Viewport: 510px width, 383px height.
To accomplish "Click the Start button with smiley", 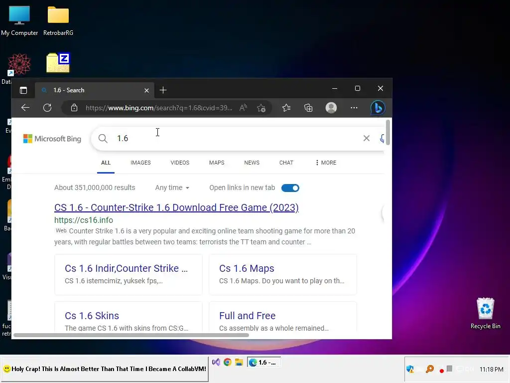I will pos(105,369).
